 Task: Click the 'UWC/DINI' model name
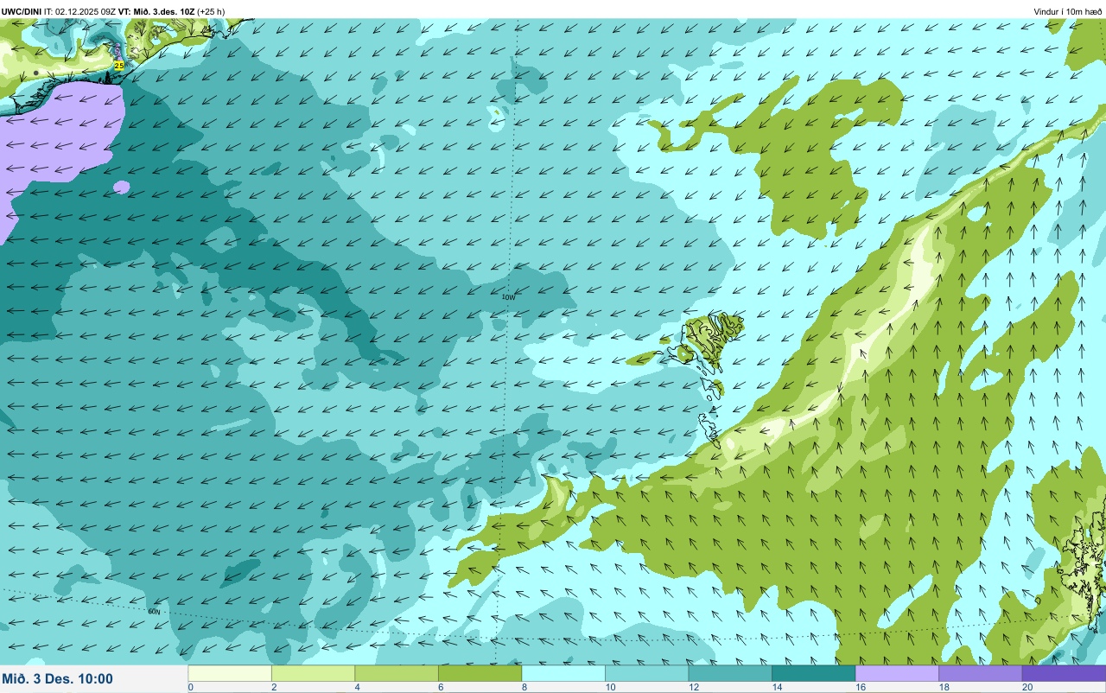pos(22,11)
